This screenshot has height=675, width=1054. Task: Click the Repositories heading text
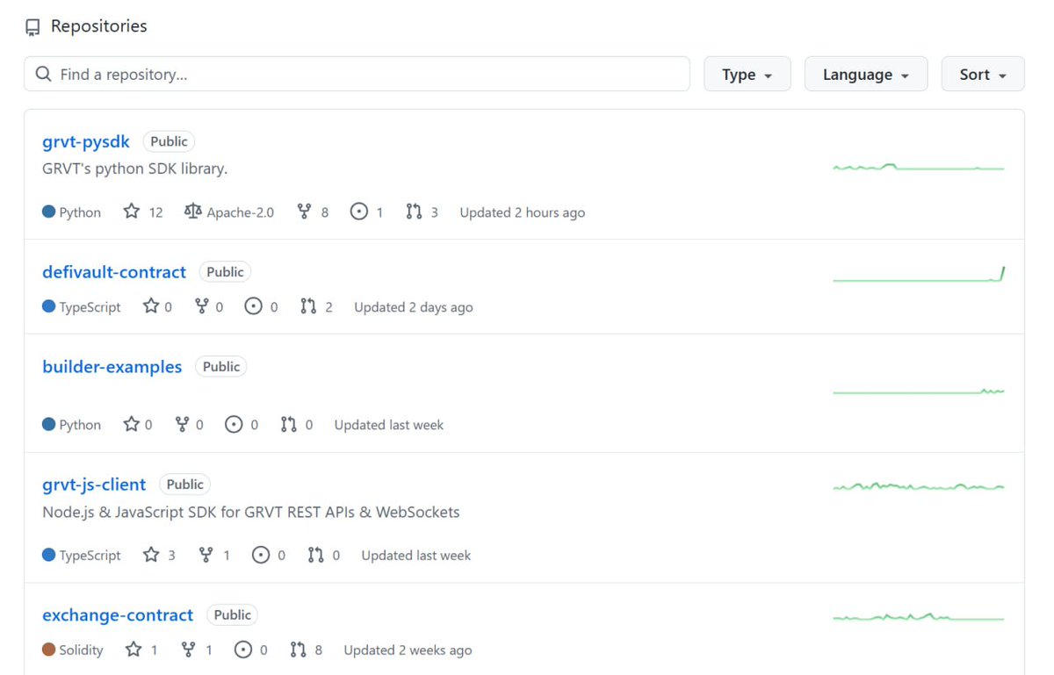(99, 26)
